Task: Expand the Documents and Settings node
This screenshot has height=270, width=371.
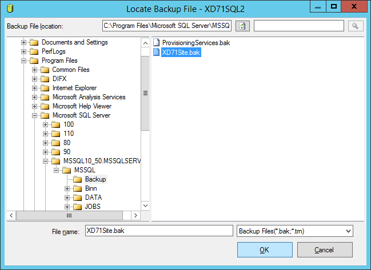Action: click(x=24, y=42)
